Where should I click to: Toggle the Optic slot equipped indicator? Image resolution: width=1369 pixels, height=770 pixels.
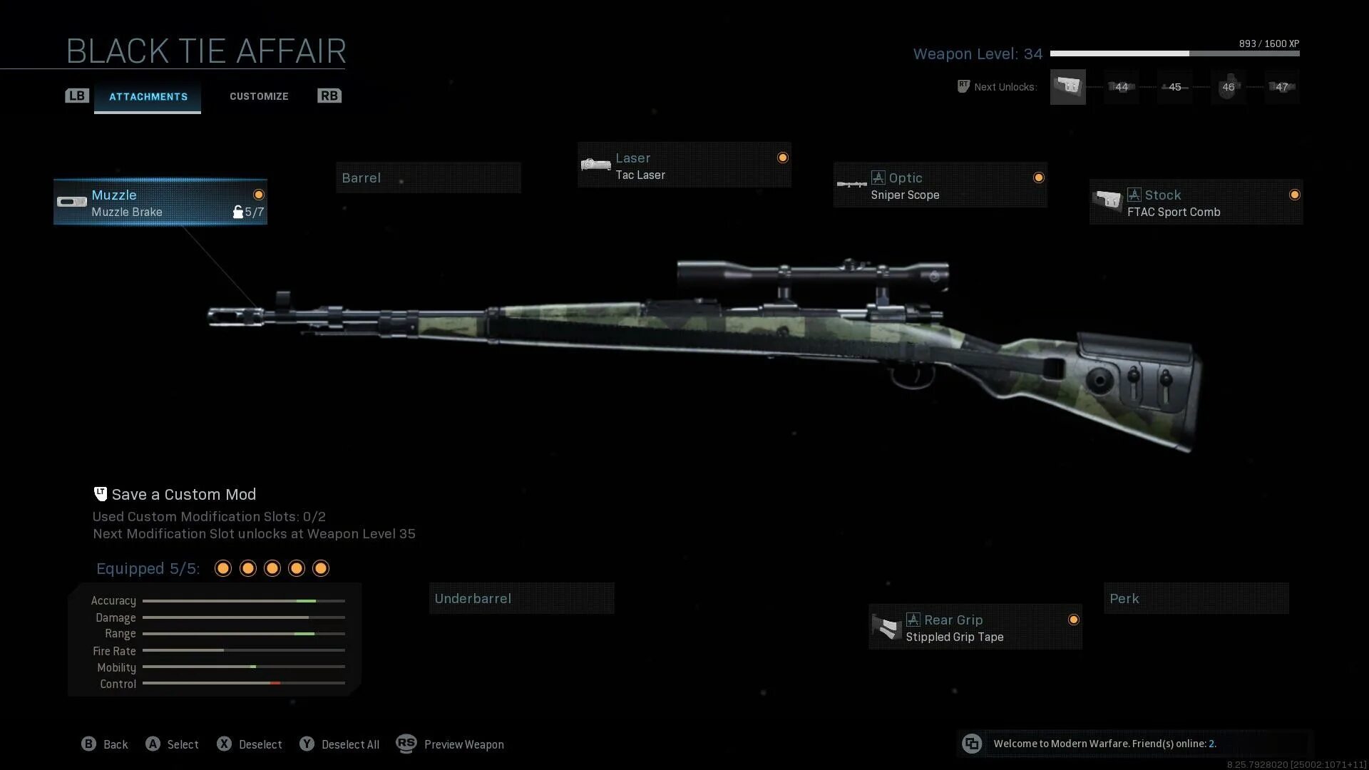1039,178
